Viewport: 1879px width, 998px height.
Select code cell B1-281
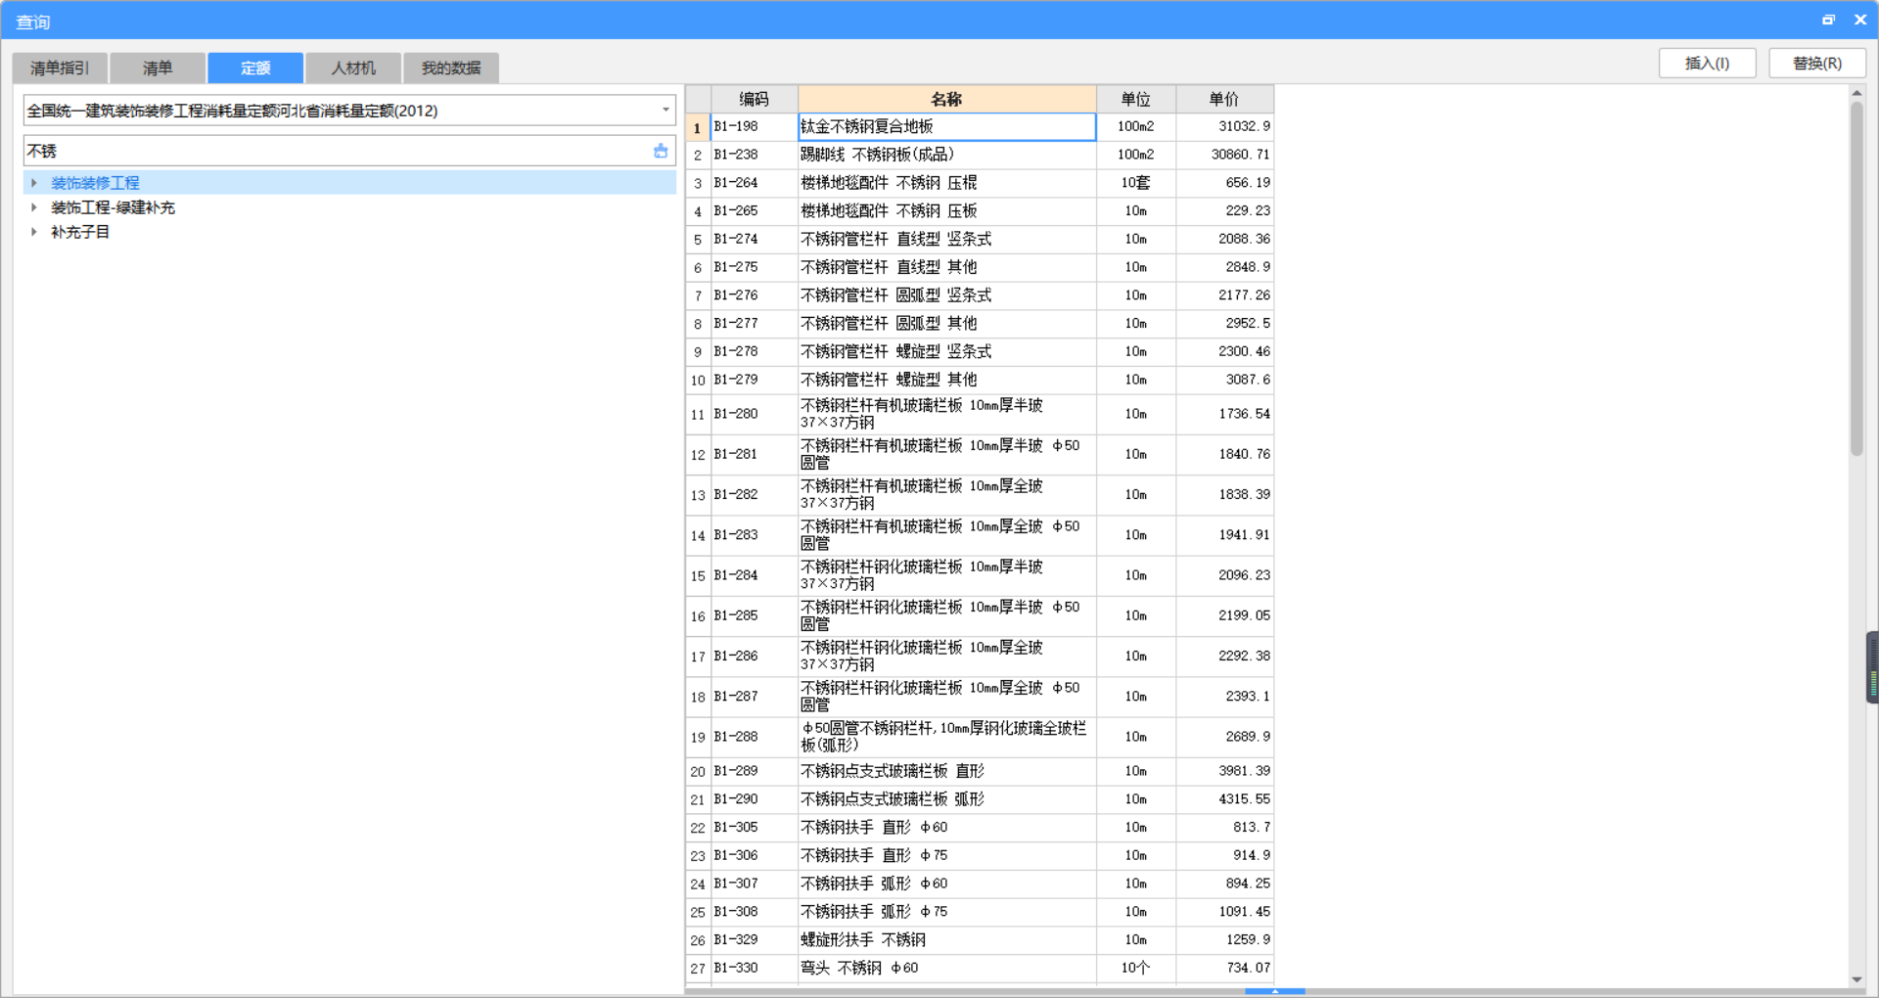tap(754, 454)
